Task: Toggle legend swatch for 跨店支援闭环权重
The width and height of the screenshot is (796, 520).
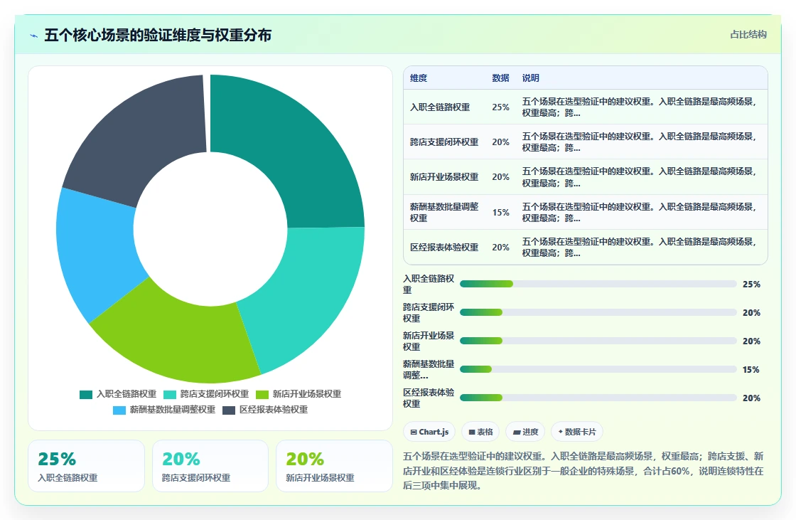Action: [x=170, y=395]
